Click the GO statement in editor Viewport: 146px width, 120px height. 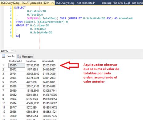(x=18, y=36)
